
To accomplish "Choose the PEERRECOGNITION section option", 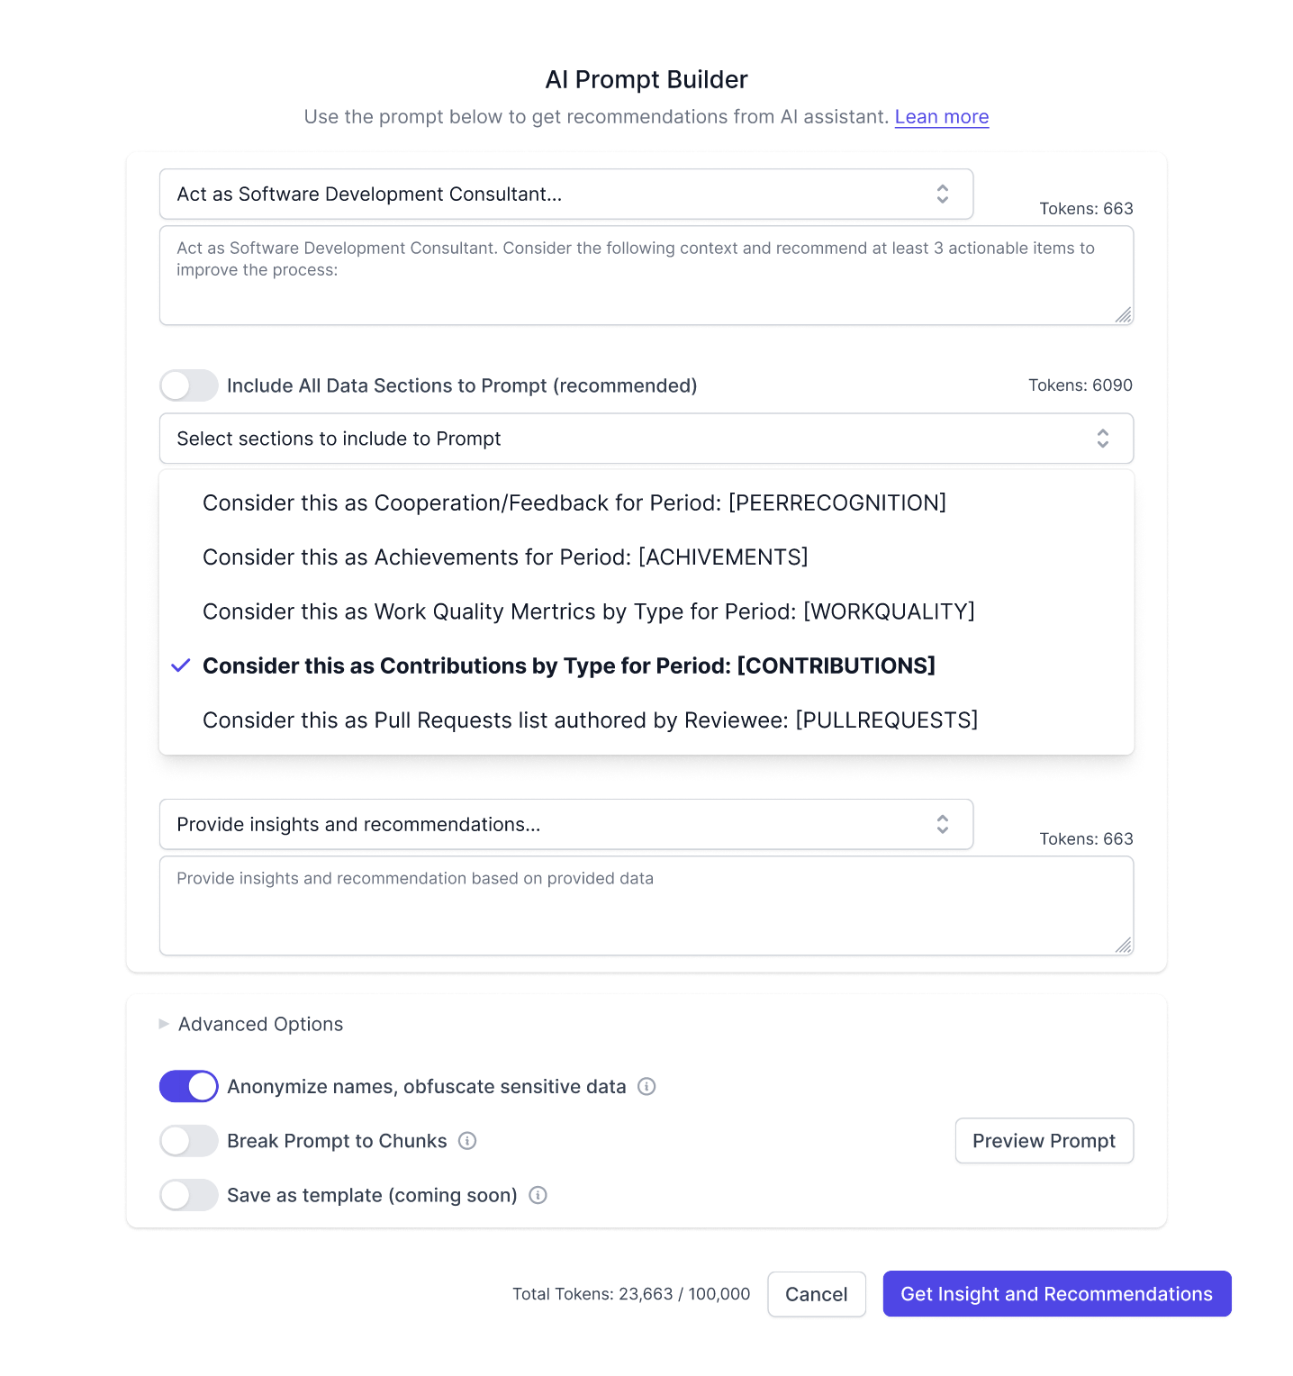I will point(574,502).
